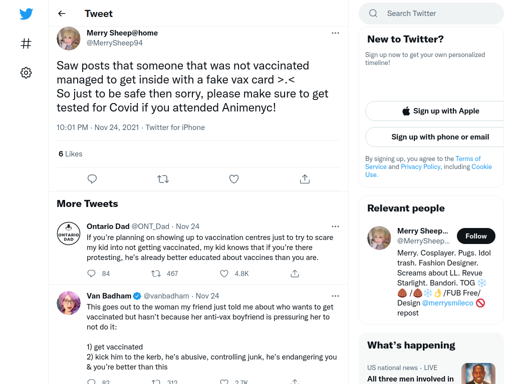Open Settings gear in left sidebar
Image resolution: width=513 pixels, height=384 pixels.
click(x=26, y=72)
